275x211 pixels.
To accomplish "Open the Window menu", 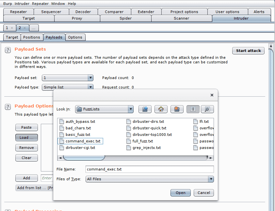I will pyautogui.click(x=58, y=4).
